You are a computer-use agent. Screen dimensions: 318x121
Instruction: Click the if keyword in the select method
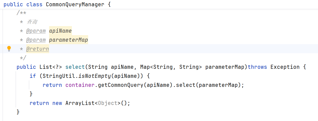[x=33, y=76]
